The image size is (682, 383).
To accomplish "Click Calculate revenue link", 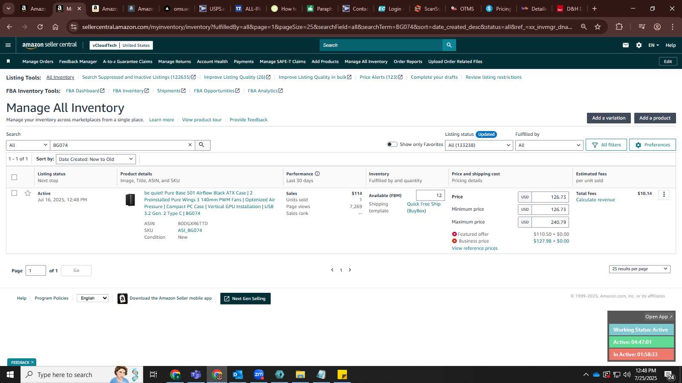I will (x=595, y=200).
